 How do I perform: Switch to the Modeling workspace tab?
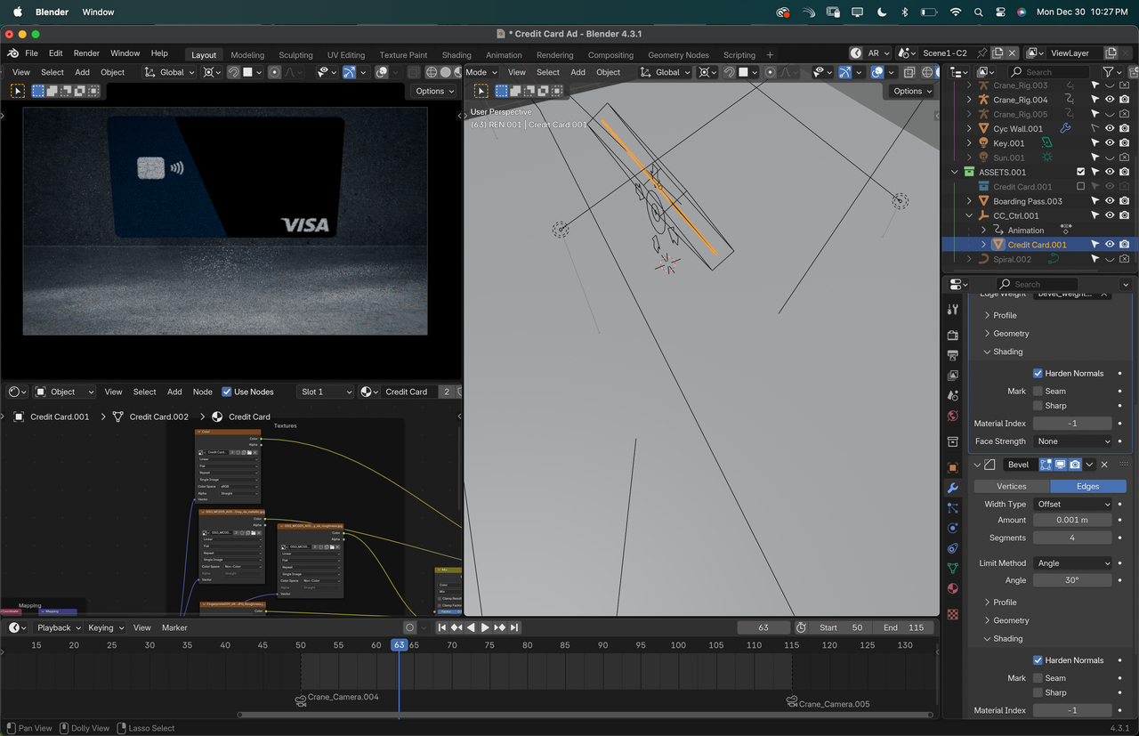coord(247,54)
